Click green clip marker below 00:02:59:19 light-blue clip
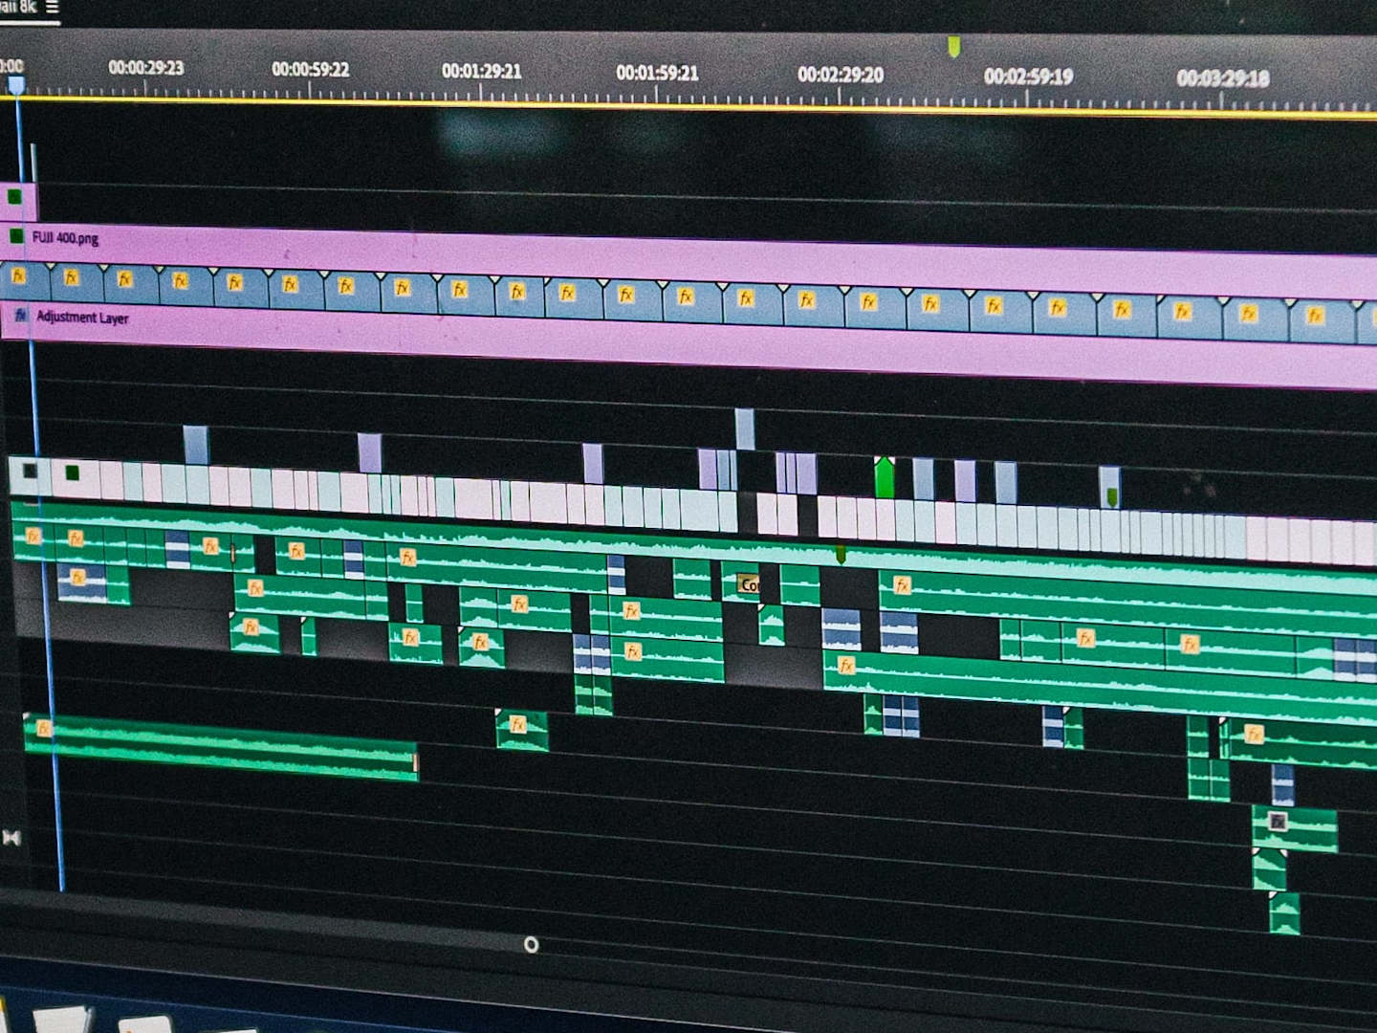This screenshot has width=1377, height=1033. [1112, 497]
